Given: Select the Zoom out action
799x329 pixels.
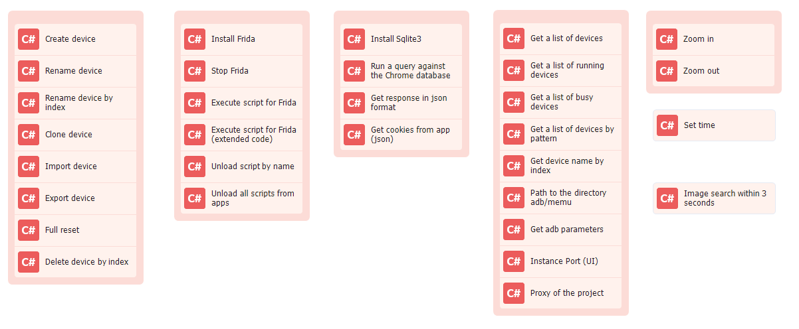Looking at the screenshot, I should pos(714,71).
